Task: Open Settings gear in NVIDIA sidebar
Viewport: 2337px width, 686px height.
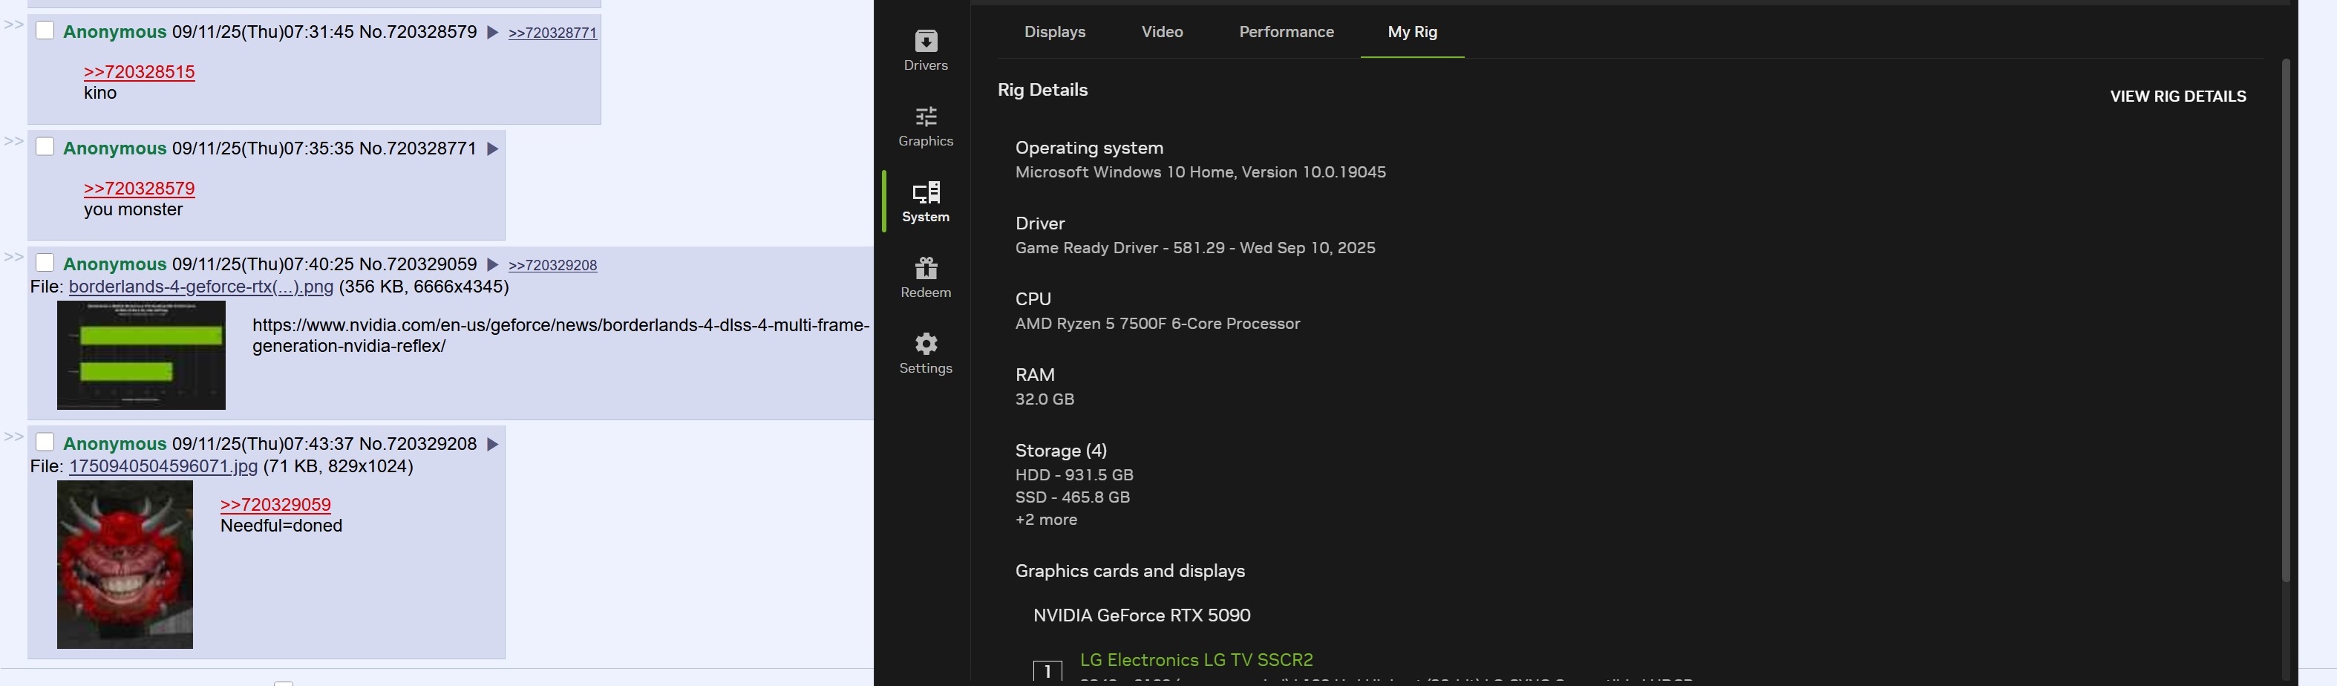Action: 925,353
